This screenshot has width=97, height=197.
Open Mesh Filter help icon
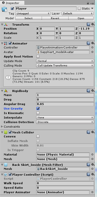(x=88, y=165)
